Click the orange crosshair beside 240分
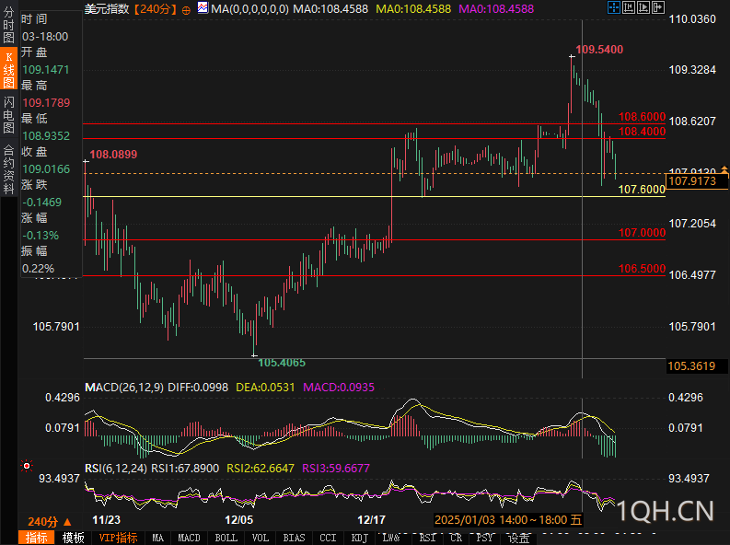The width and height of the screenshot is (730, 545). coord(186,10)
